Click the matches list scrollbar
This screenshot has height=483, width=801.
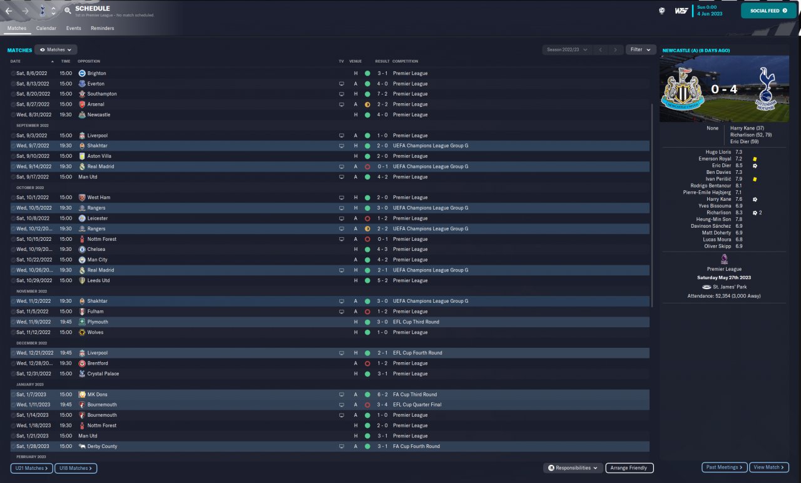(652, 206)
